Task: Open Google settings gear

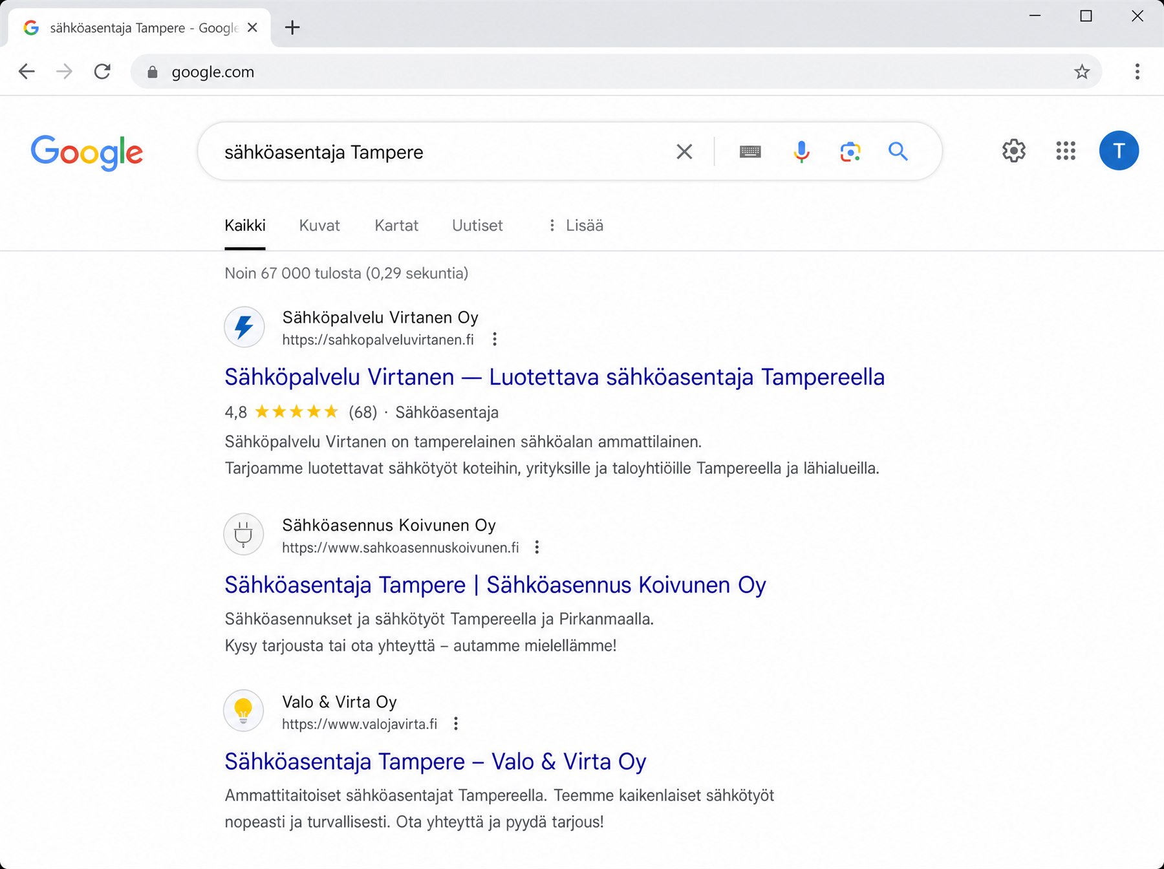Action: pos(1014,151)
